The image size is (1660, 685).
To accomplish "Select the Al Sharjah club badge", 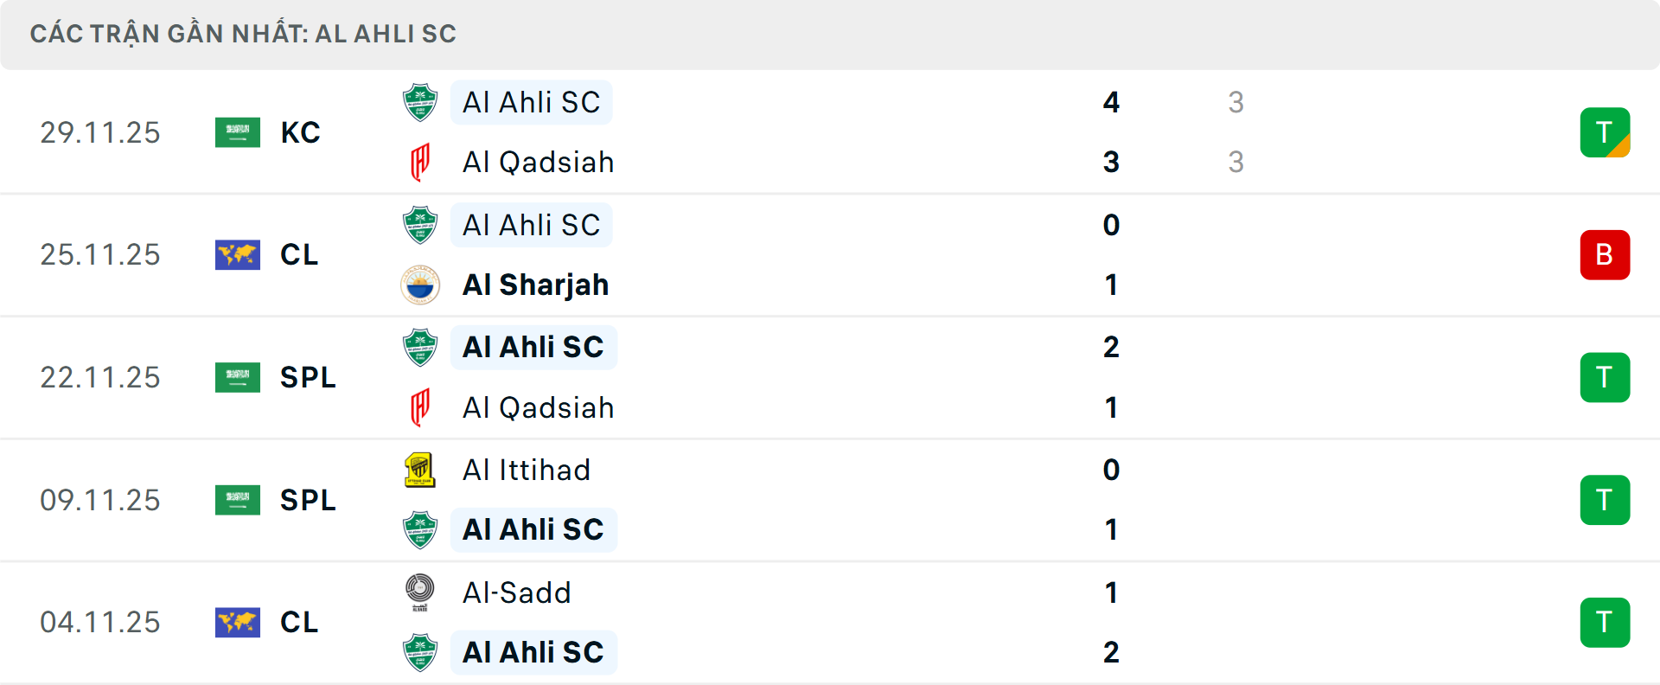I will (420, 285).
